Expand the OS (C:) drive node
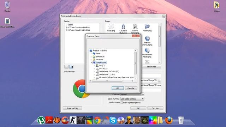The image size is (226, 127). [x=94, y=66]
